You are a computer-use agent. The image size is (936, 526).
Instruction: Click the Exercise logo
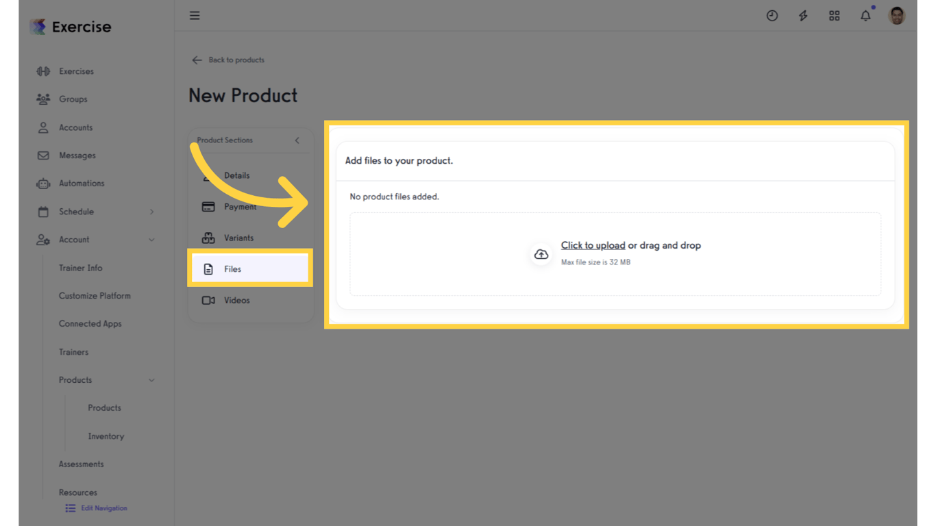pyautogui.click(x=71, y=27)
